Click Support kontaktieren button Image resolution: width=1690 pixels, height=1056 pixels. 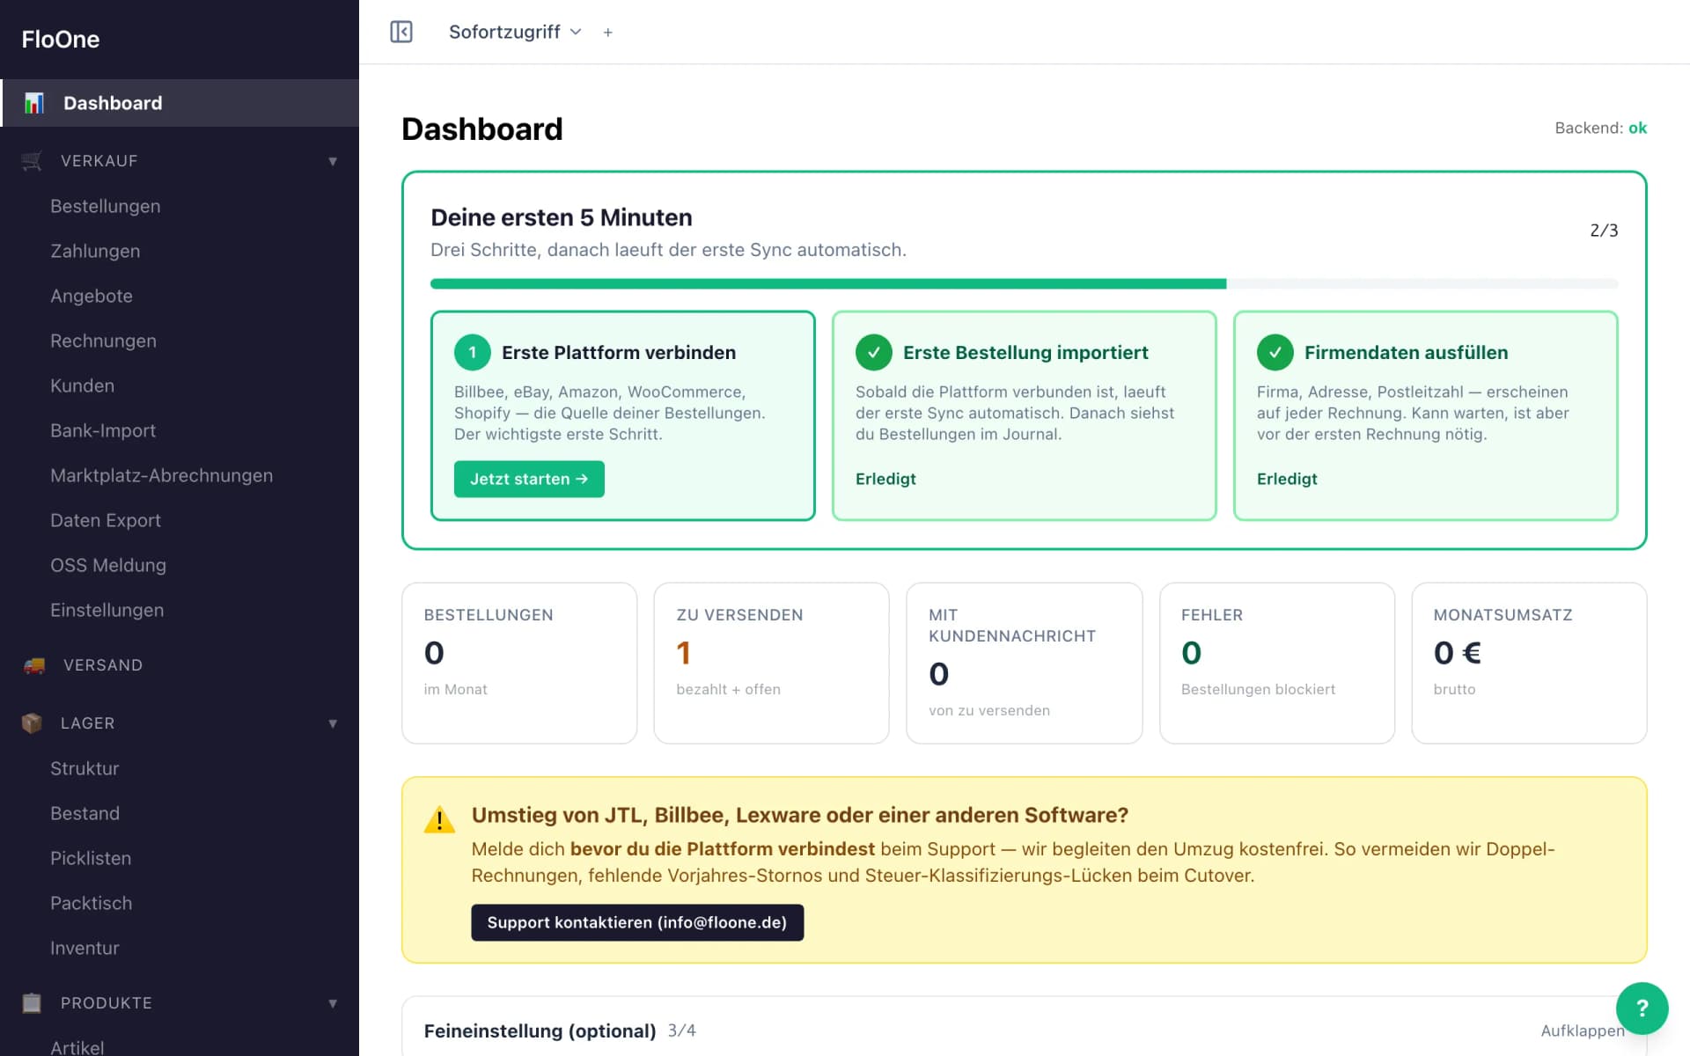point(637,922)
